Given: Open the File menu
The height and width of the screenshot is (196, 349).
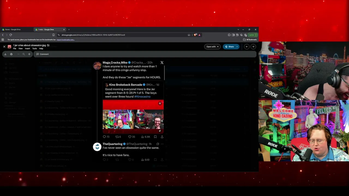Looking at the screenshot, I should pyautogui.click(x=15, y=48).
